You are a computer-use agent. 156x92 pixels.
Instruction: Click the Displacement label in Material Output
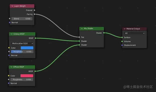(130, 45)
